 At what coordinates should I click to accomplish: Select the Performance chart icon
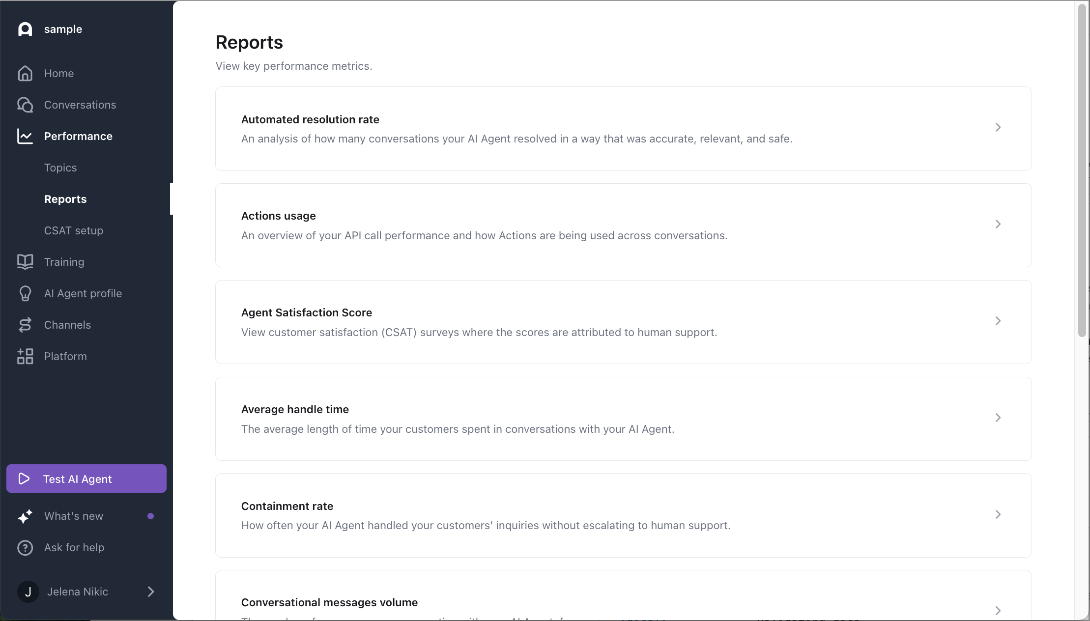pos(25,136)
